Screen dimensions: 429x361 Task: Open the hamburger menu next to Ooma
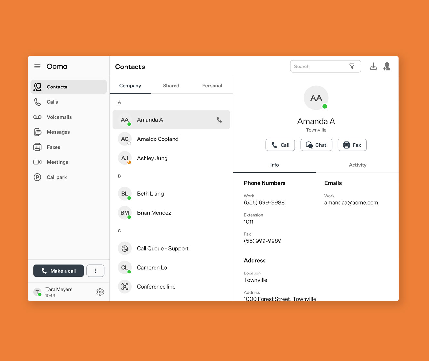[37, 66]
